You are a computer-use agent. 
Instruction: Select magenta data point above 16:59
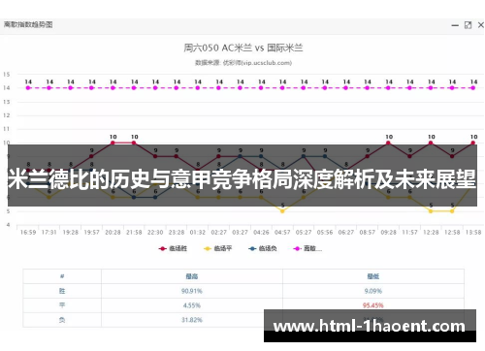tap(28, 87)
